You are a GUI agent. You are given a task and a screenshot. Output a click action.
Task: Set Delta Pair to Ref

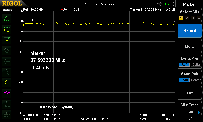coord(184,65)
